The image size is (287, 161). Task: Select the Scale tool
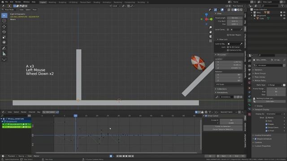[4, 37]
